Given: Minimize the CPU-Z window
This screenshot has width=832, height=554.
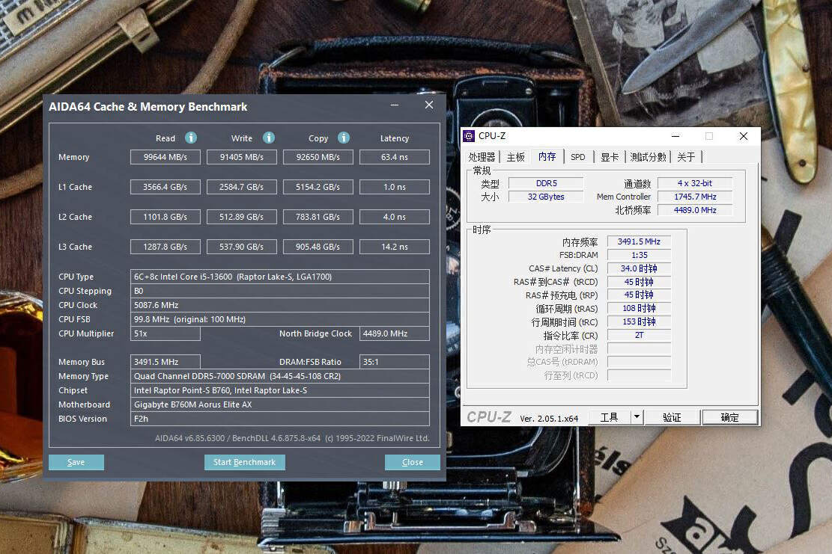Looking at the screenshot, I should 675,136.
